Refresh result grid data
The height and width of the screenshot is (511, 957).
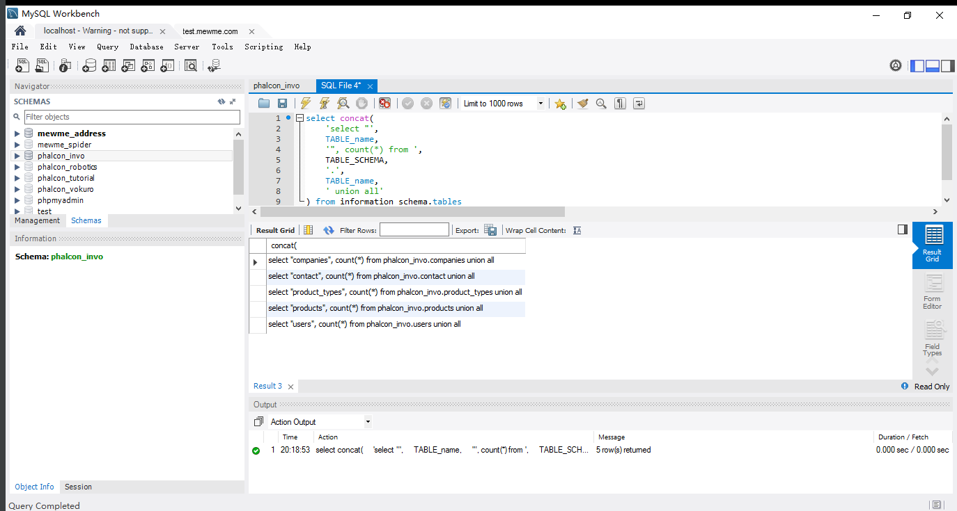329,230
